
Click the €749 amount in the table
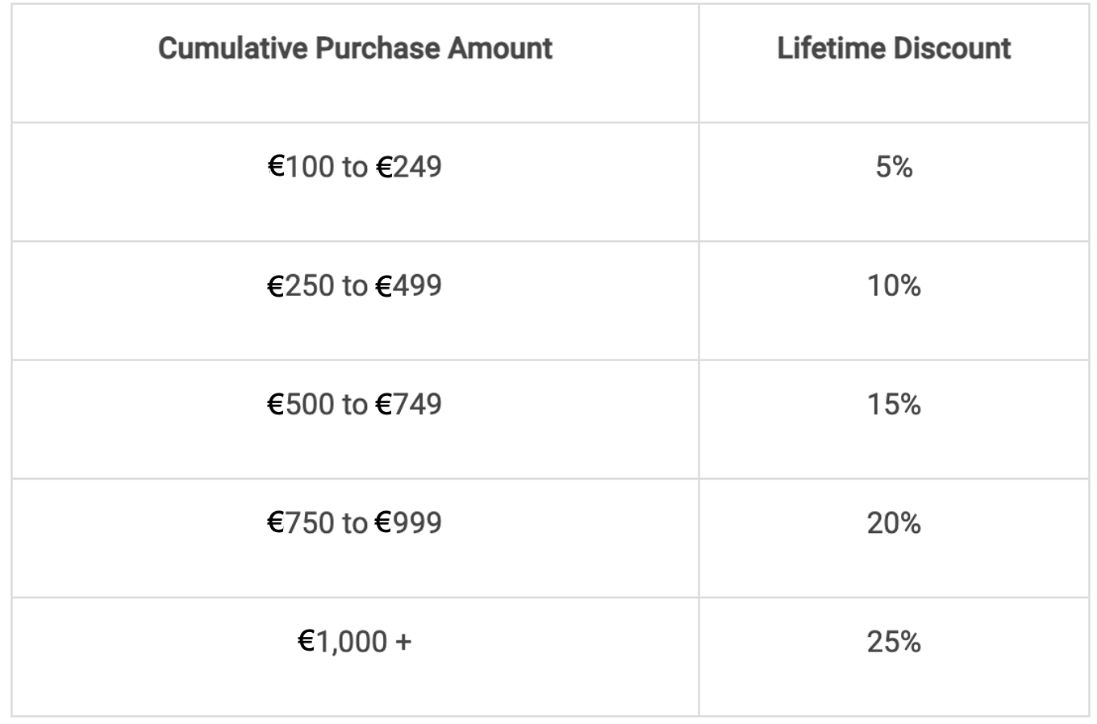[410, 404]
